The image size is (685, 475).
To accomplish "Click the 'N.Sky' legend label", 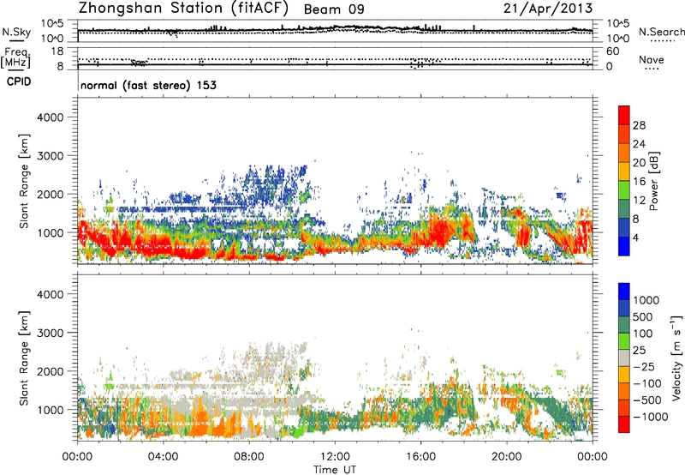I will tap(16, 32).
